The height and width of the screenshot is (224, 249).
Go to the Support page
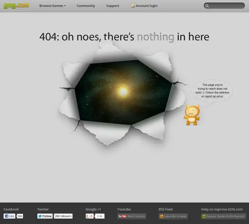point(112,6)
